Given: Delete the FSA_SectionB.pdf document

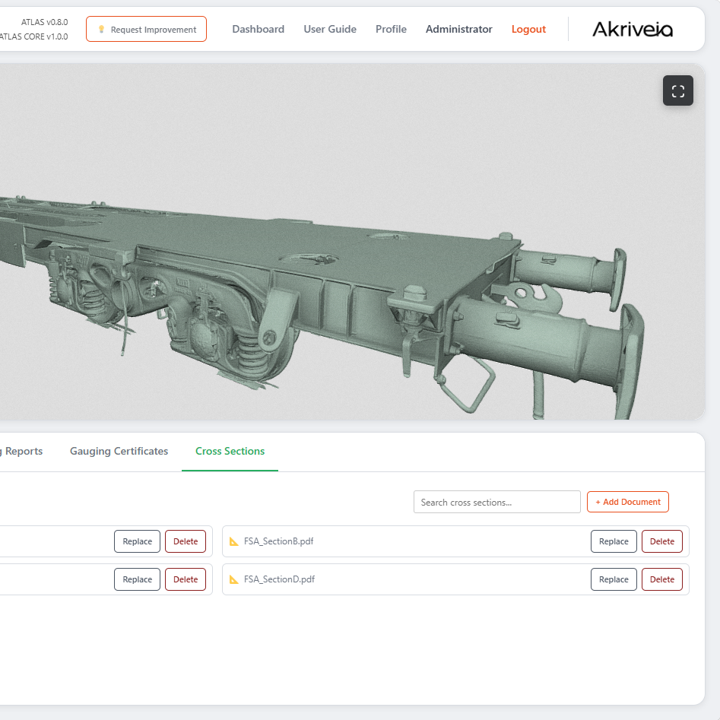Looking at the screenshot, I should [x=661, y=541].
